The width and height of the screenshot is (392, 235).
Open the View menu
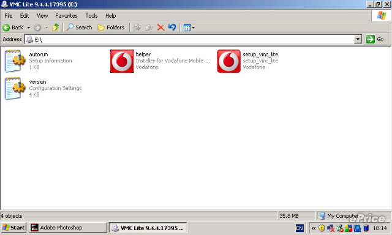pyautogui.click(x=42, y=16)
